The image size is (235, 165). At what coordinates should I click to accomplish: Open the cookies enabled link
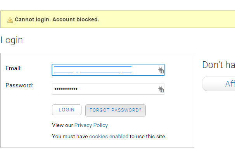(x=109, y=137)
